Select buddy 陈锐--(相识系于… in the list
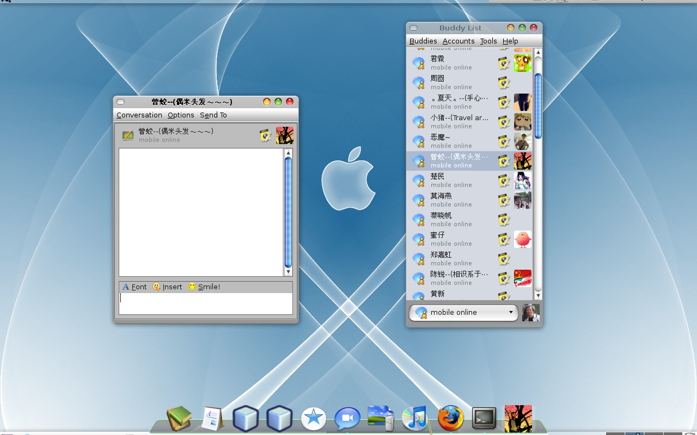Viewport: 697px width, 435px height. click(x=469, y=278)
